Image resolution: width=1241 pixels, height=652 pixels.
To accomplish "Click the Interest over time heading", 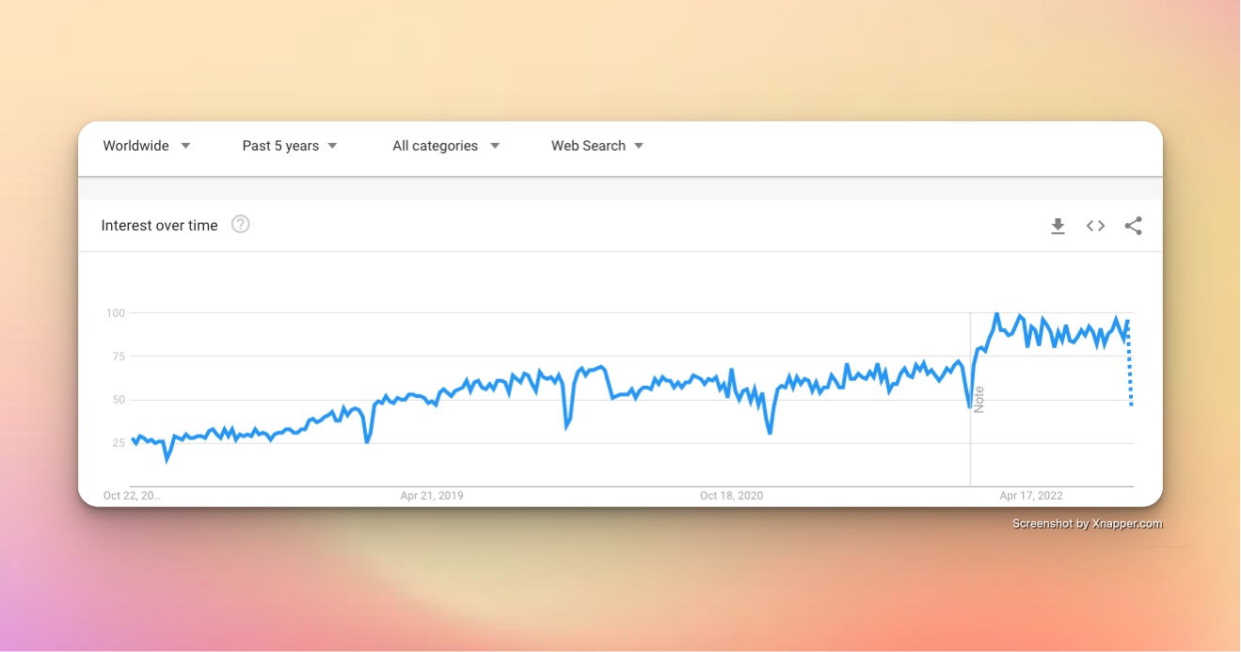I will coord(159,226).
